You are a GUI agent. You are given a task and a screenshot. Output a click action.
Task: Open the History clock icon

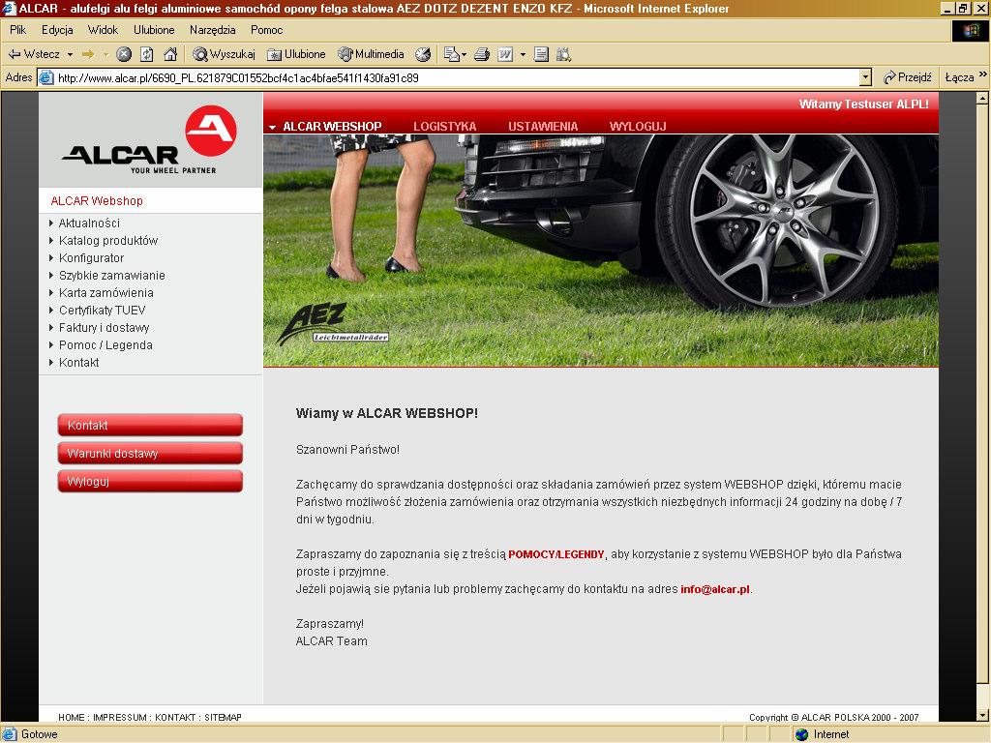click(423, 54)
